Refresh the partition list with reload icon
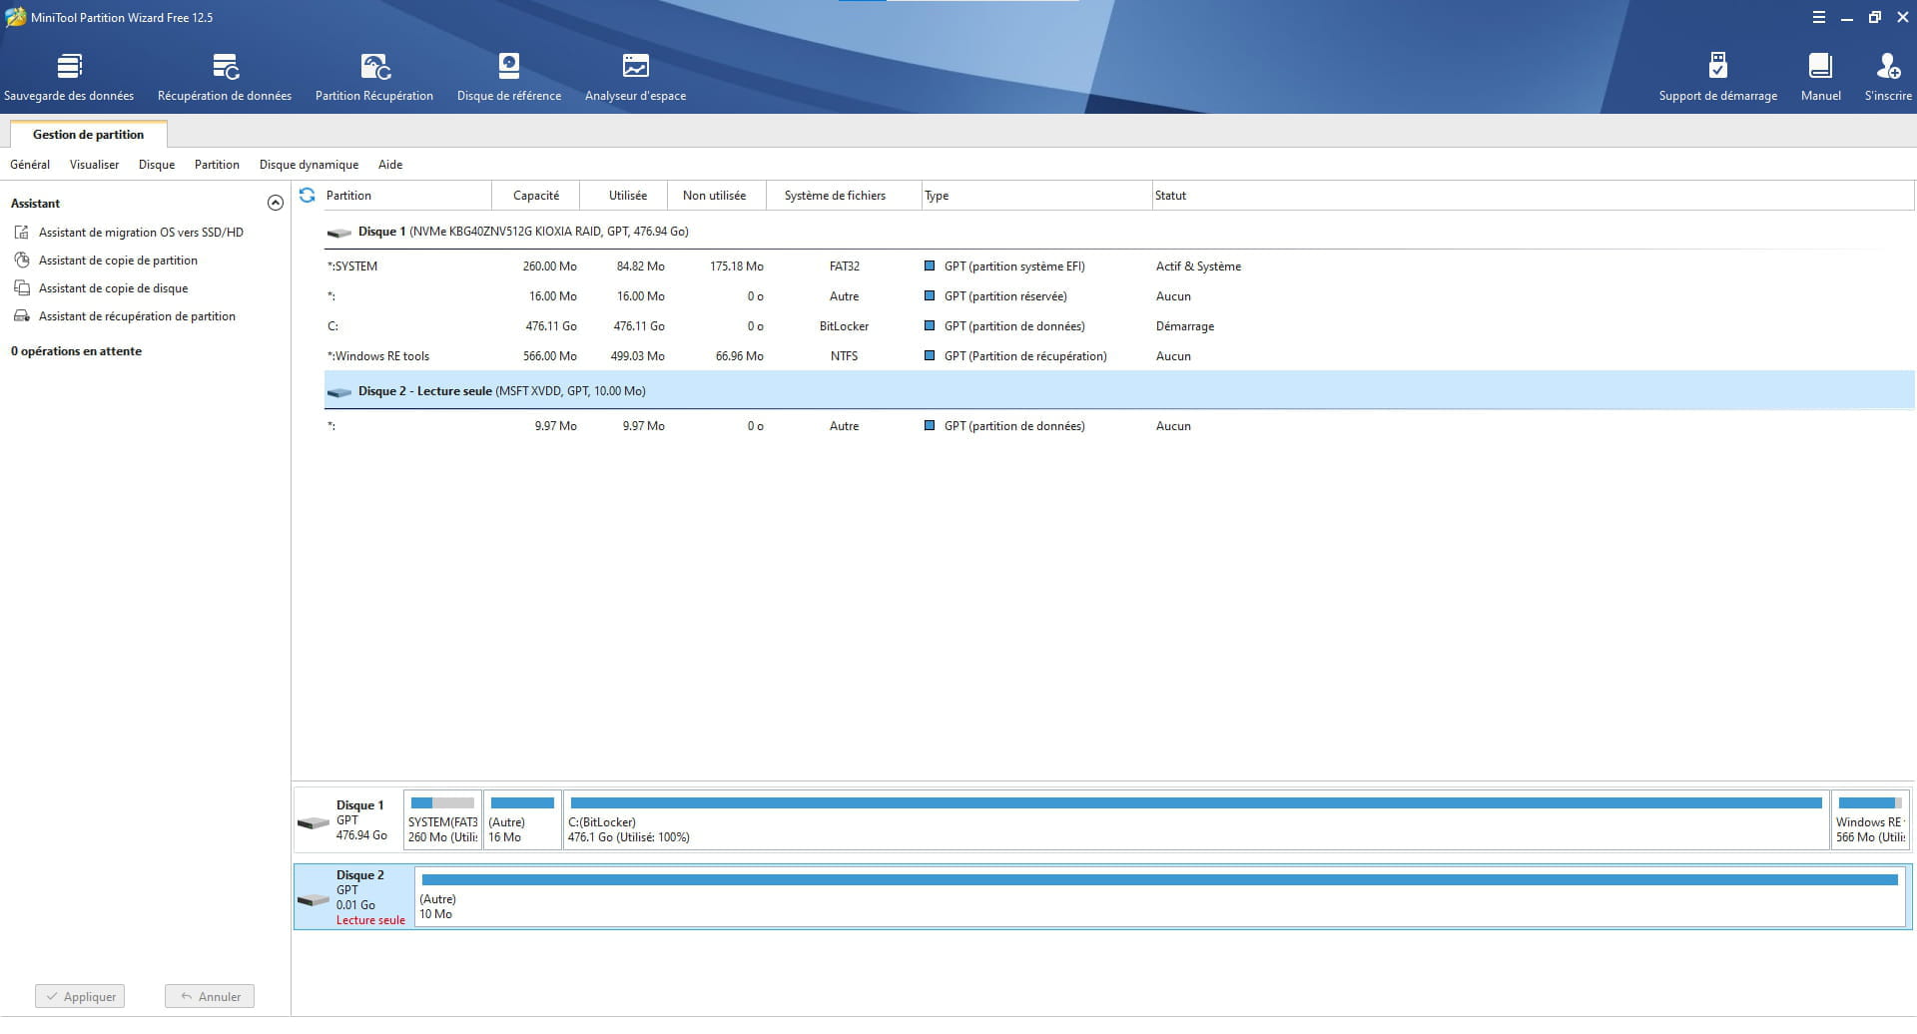1917x1034 pixels. pyautogui.click(x=308, y=196)
